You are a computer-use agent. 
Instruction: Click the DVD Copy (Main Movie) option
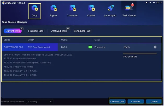(39, 47)
